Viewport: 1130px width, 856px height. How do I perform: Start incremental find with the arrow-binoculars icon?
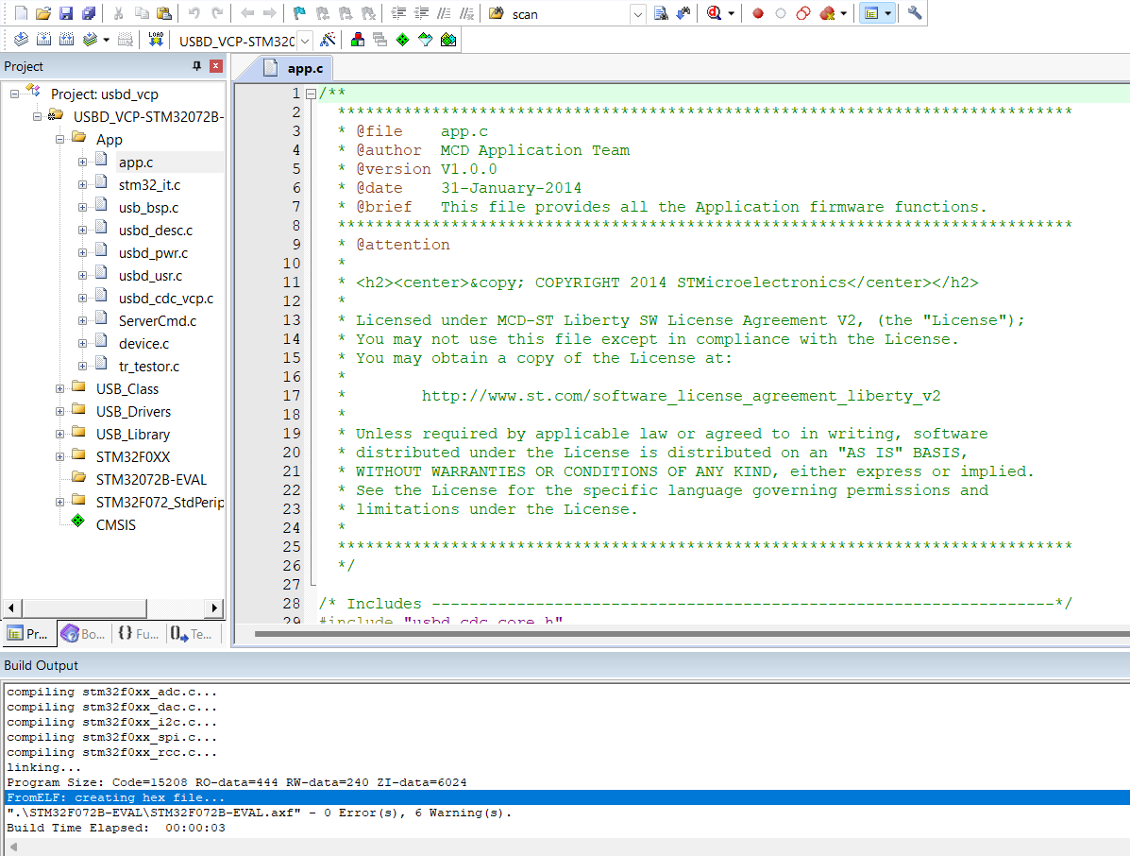tap(683, 14)
